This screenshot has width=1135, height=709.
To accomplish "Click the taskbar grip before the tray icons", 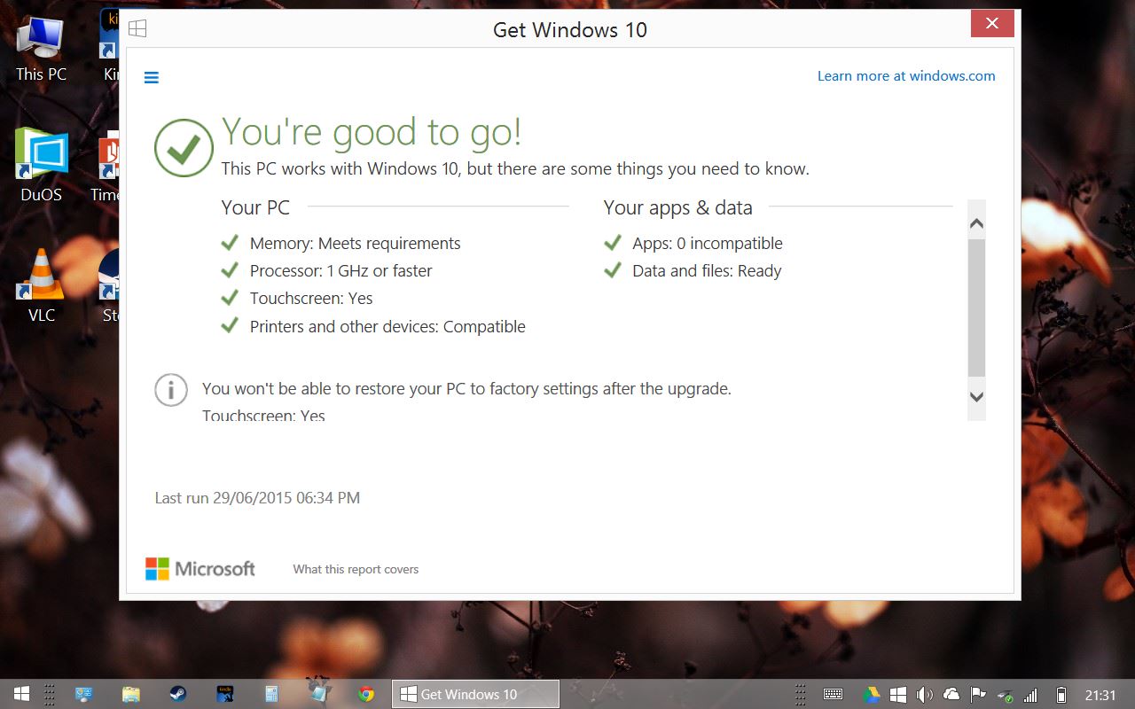I will [x=800, y=695].
